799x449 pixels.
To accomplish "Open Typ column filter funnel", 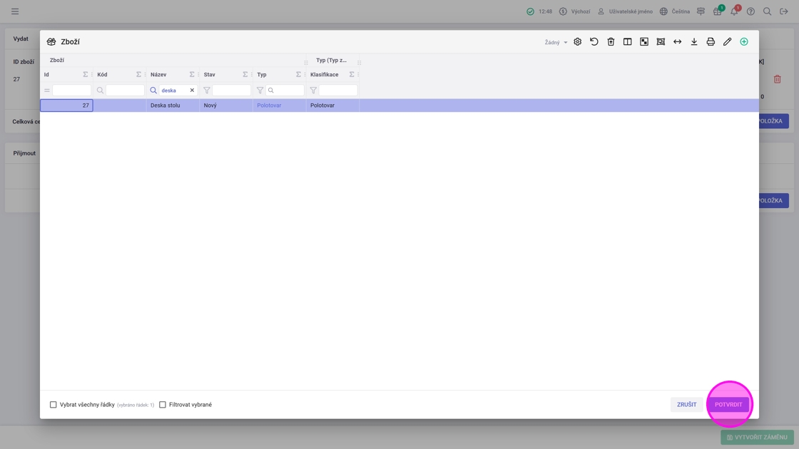I will point(260,90).
